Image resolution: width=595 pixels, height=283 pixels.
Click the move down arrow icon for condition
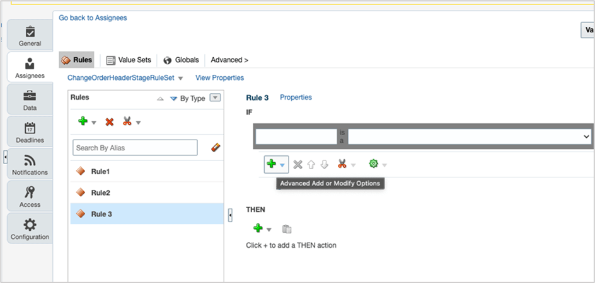coord(324,164)
